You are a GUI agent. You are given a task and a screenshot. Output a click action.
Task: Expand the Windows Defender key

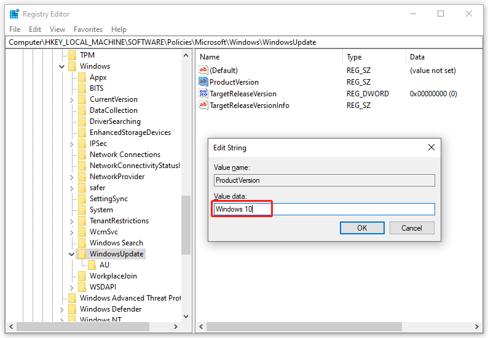click(x=61, y=309)
